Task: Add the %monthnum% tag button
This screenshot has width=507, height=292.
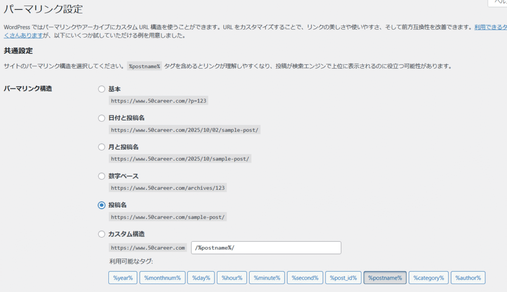Action: 162,278
